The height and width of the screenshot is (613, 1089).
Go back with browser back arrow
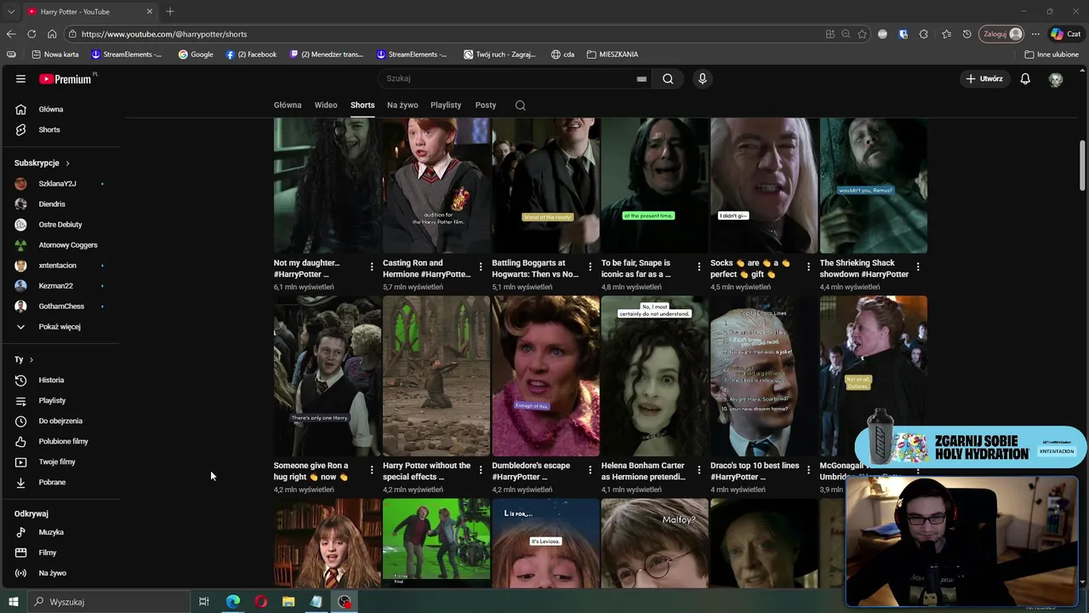pos(11,34)
